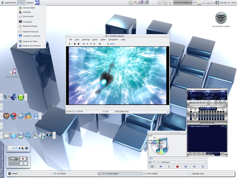
Task: Open the Neverwinter Nights desktop icon
Action: coord(221,20)
